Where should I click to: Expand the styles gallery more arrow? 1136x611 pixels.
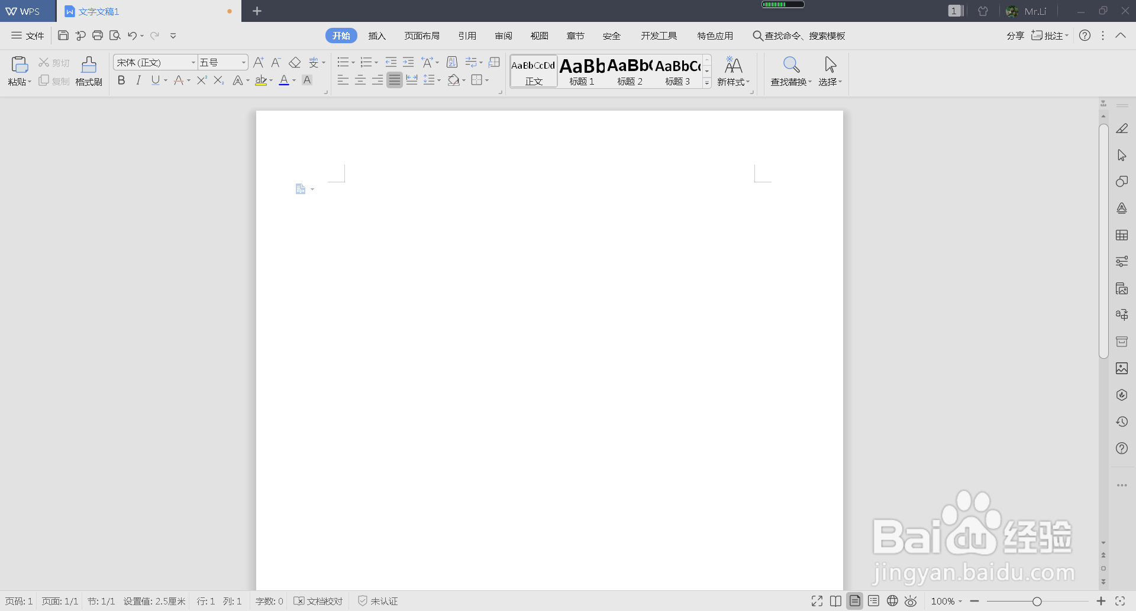(707, 83)
